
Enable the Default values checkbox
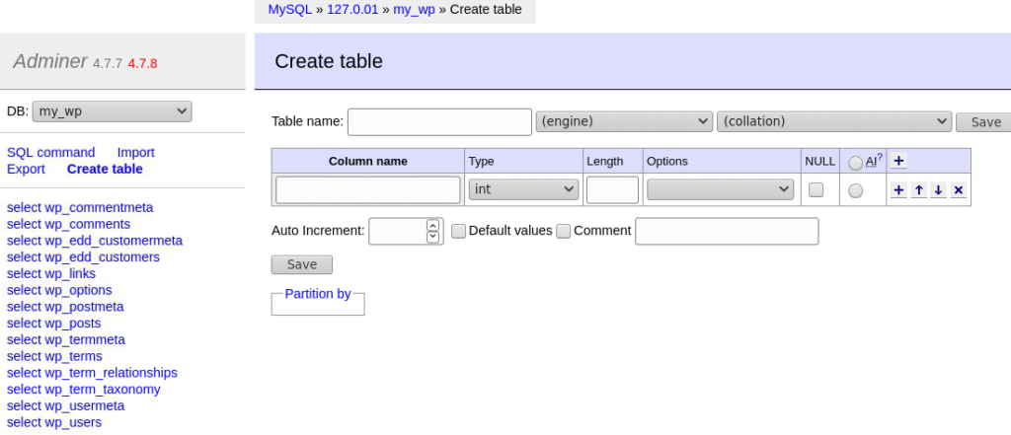458,231
